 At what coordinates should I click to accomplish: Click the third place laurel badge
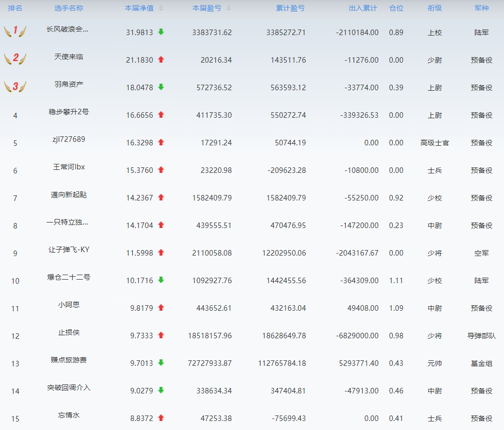[x=15, y=87]
